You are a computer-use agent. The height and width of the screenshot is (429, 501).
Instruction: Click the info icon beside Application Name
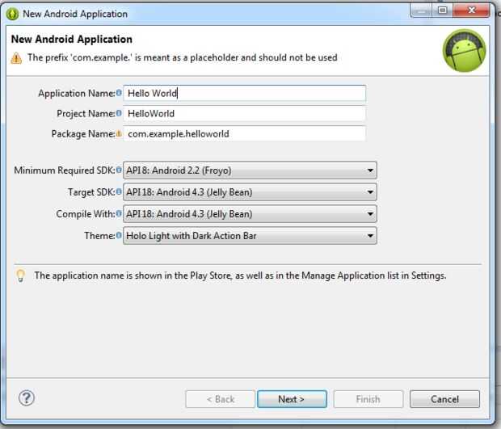click(119, 93)
